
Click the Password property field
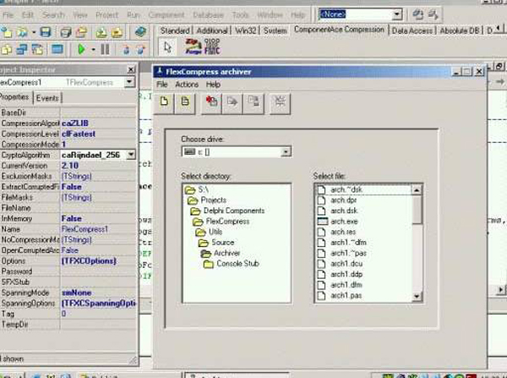(x=97, y=271)
